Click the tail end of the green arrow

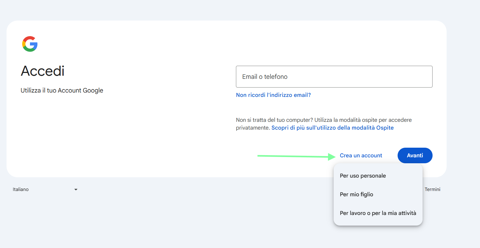259,156
